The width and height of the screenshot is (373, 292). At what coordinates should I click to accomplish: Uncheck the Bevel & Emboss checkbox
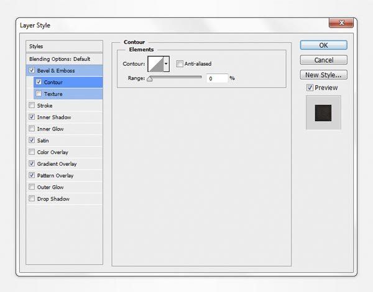pos(32,70)
